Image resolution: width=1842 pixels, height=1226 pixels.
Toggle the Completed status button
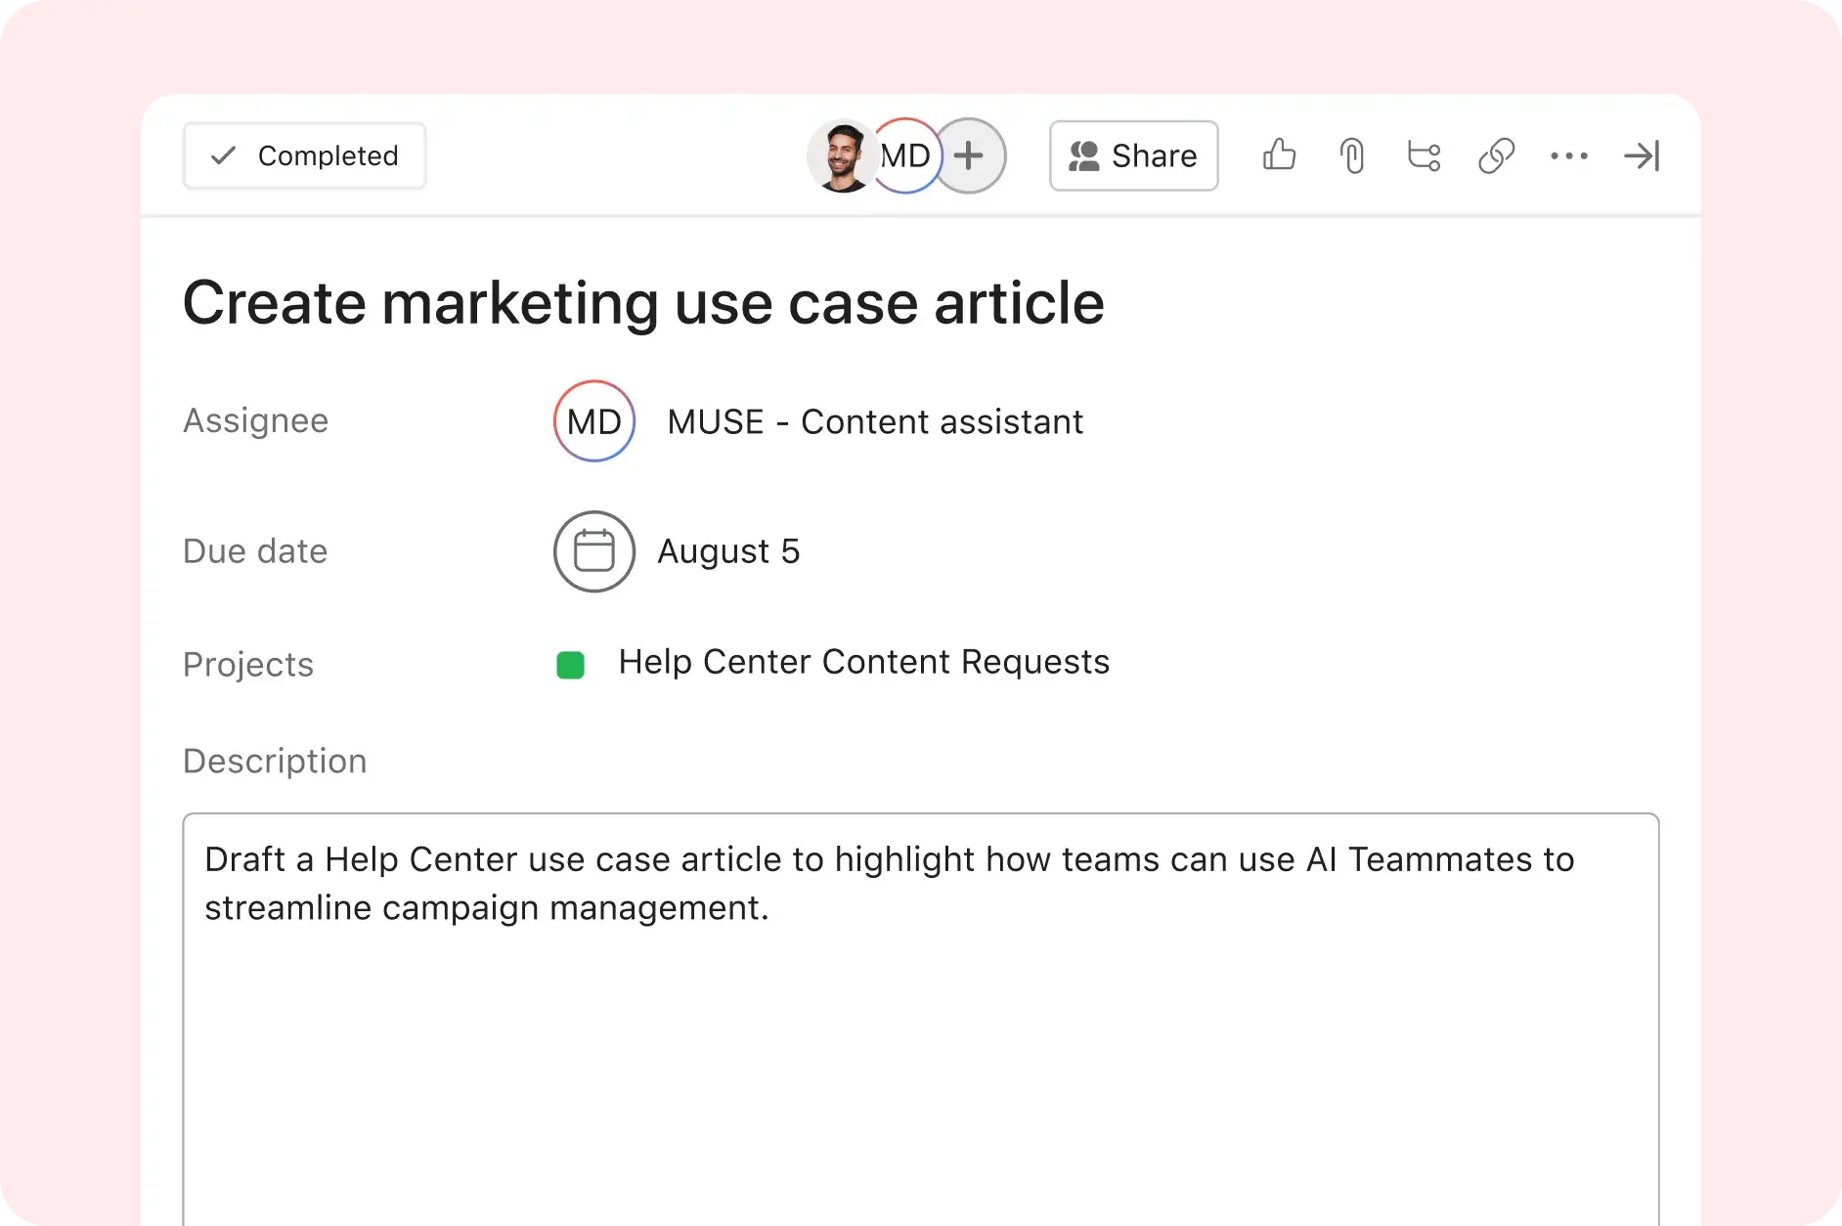pos(304,154)
